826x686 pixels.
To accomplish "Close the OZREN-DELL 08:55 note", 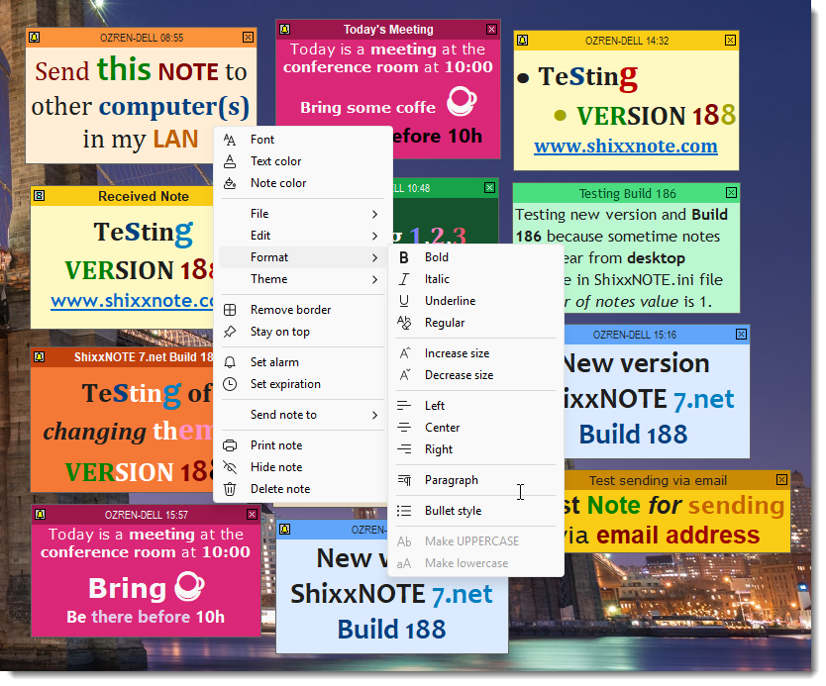I will click(249, 37).
